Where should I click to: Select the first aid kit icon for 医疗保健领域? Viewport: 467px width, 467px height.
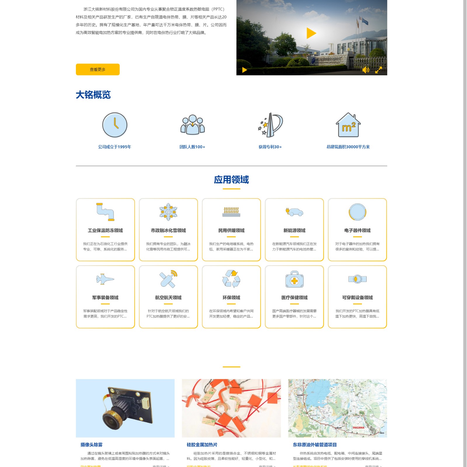pos(294,279)
